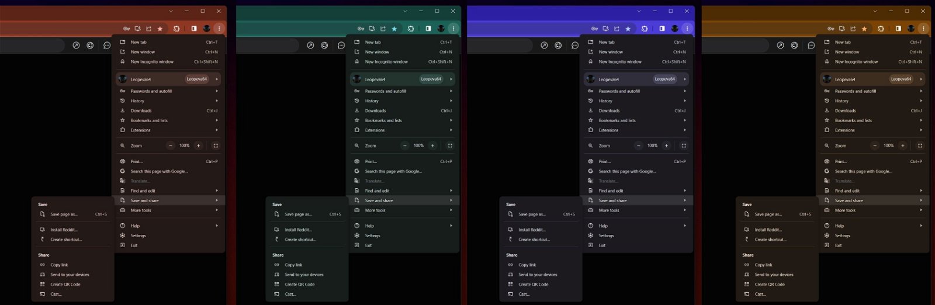Click Save page as... in red window submenu
The image size is (935, 305).
(x=72, y=214)
